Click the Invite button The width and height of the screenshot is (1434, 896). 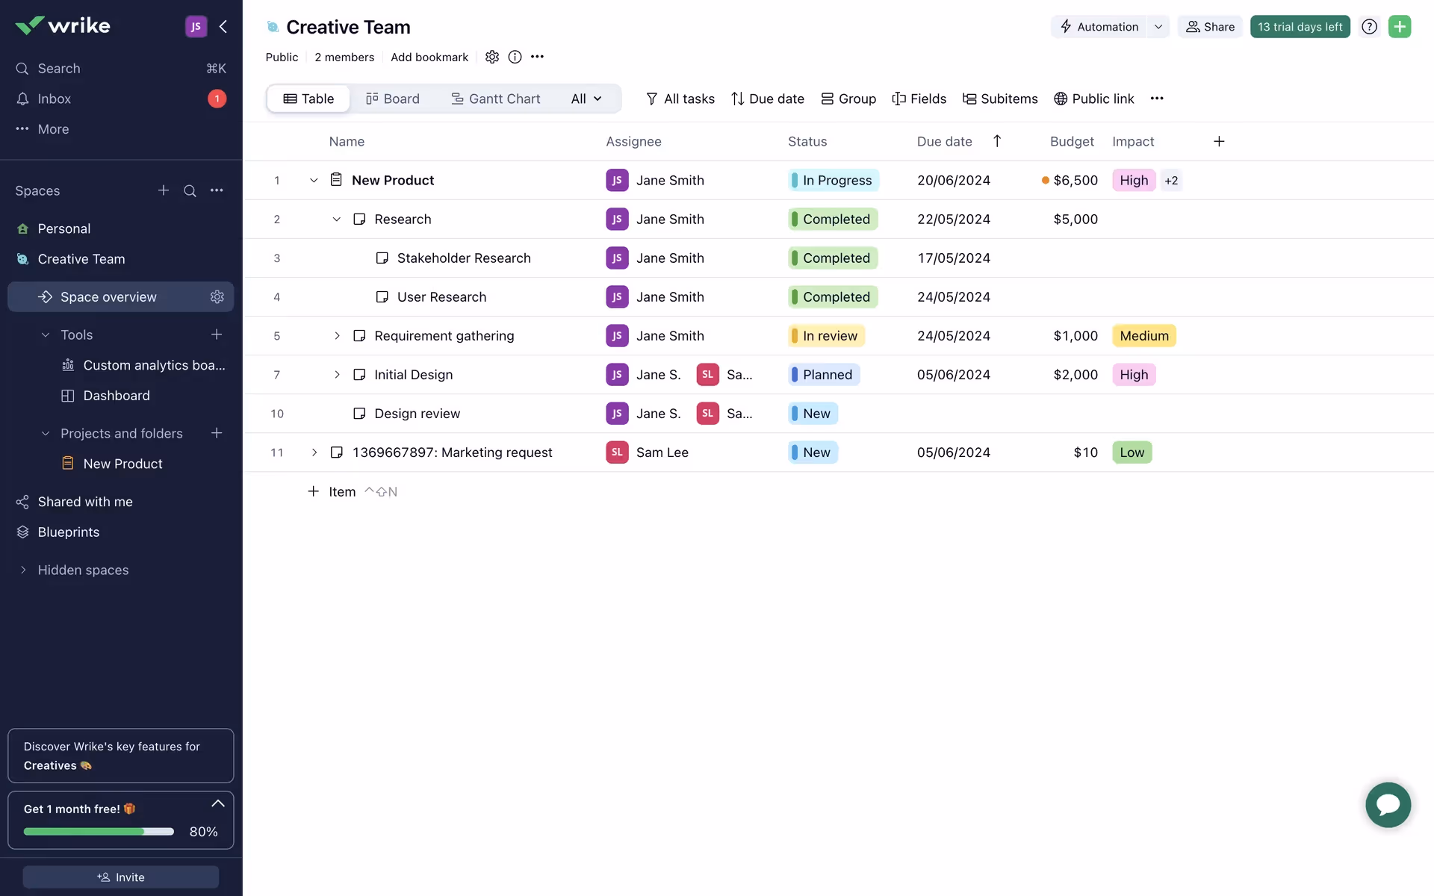coord(121,877)
